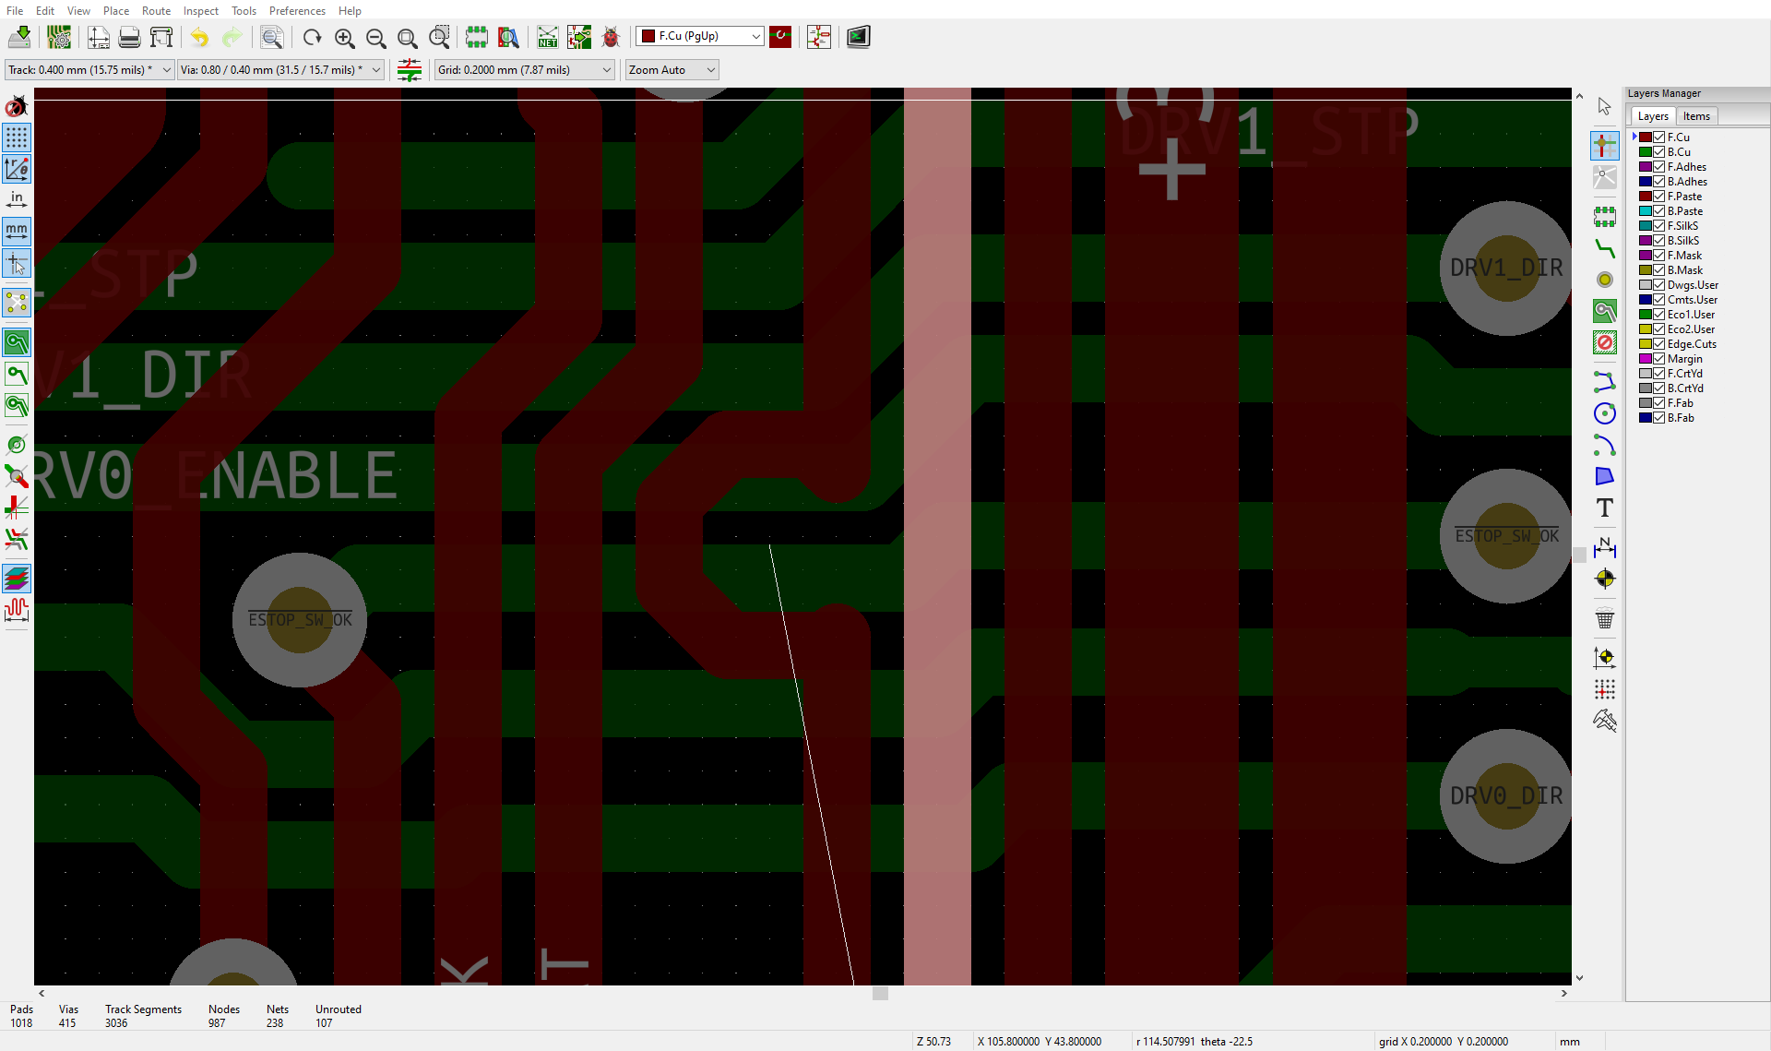The image size is (1771, 1051).
Task: Select the Add Vias tool
Action: tap(1605, 280)
